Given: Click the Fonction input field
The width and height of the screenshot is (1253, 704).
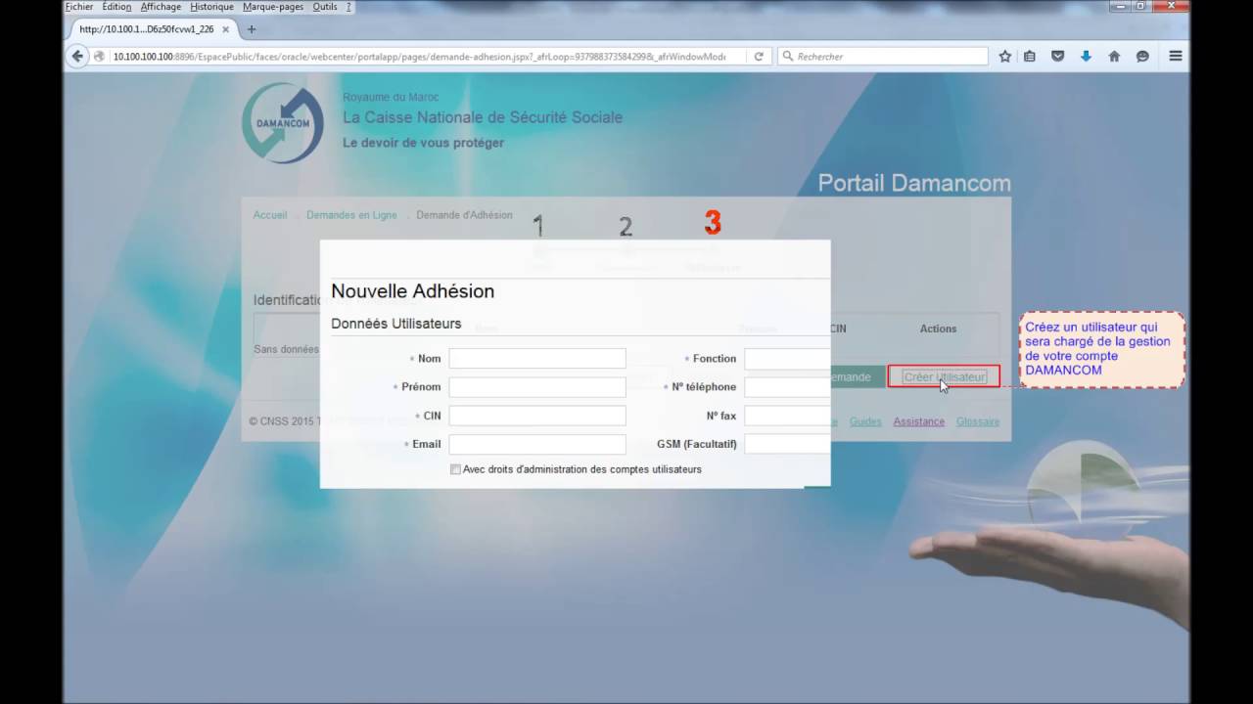Looking at the screenshot, I should pos(787,359).
